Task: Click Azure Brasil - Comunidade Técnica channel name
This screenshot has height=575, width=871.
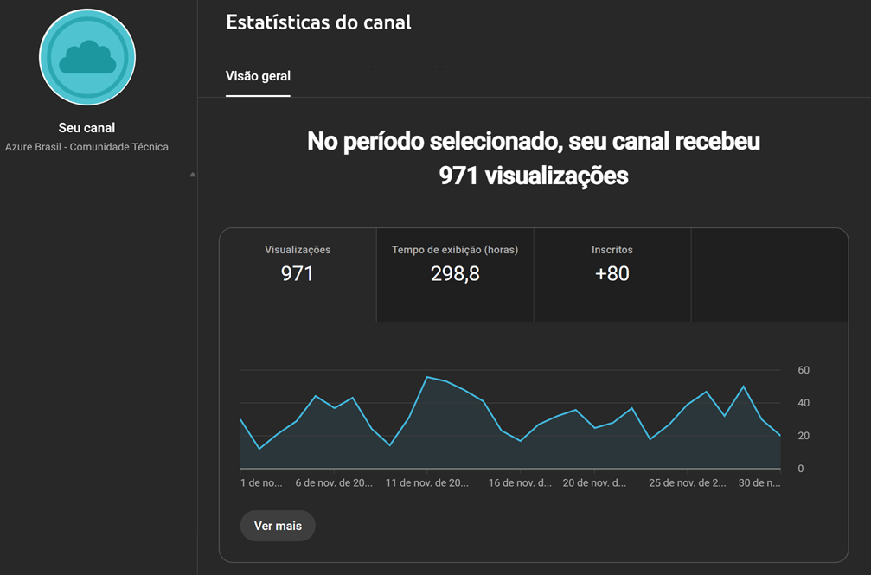Action: click(x=86, y=147)
